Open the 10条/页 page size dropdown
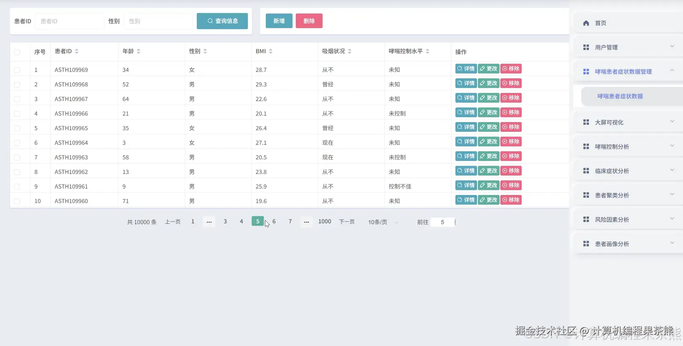The width and height of the screenshot is (683, 346). [x=383, y=222]
